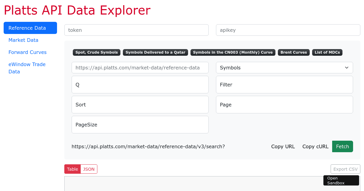Switch to the Table view tab
The image size is (364, 191).
(x=72, y=169)
